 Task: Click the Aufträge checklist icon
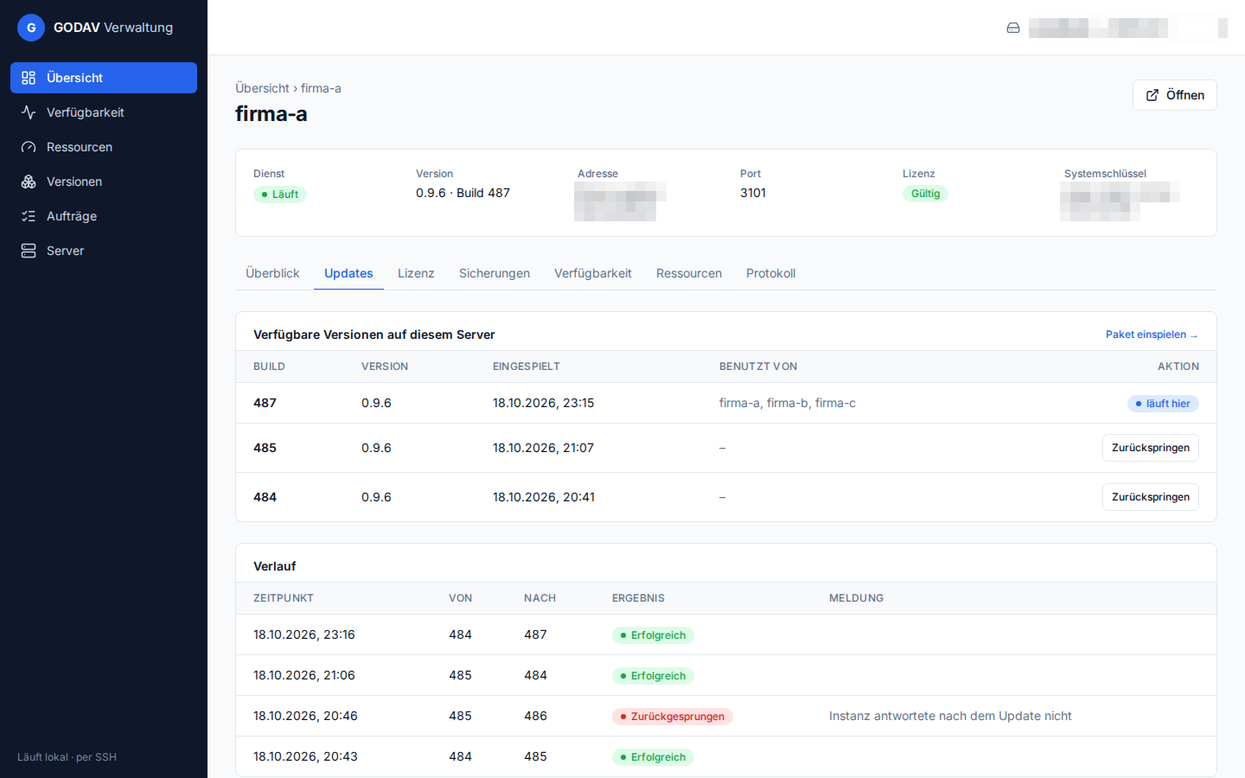point(29,216)
